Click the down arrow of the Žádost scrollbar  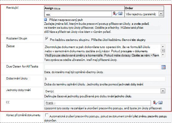click(163, 55)
